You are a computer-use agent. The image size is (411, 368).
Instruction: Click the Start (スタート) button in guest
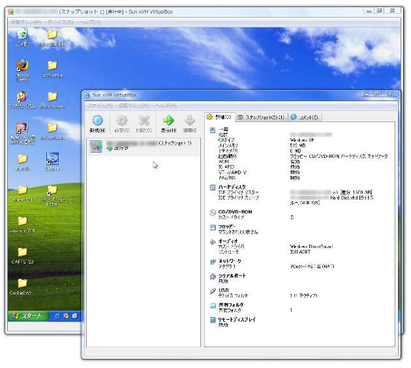[x=28, y=316]
